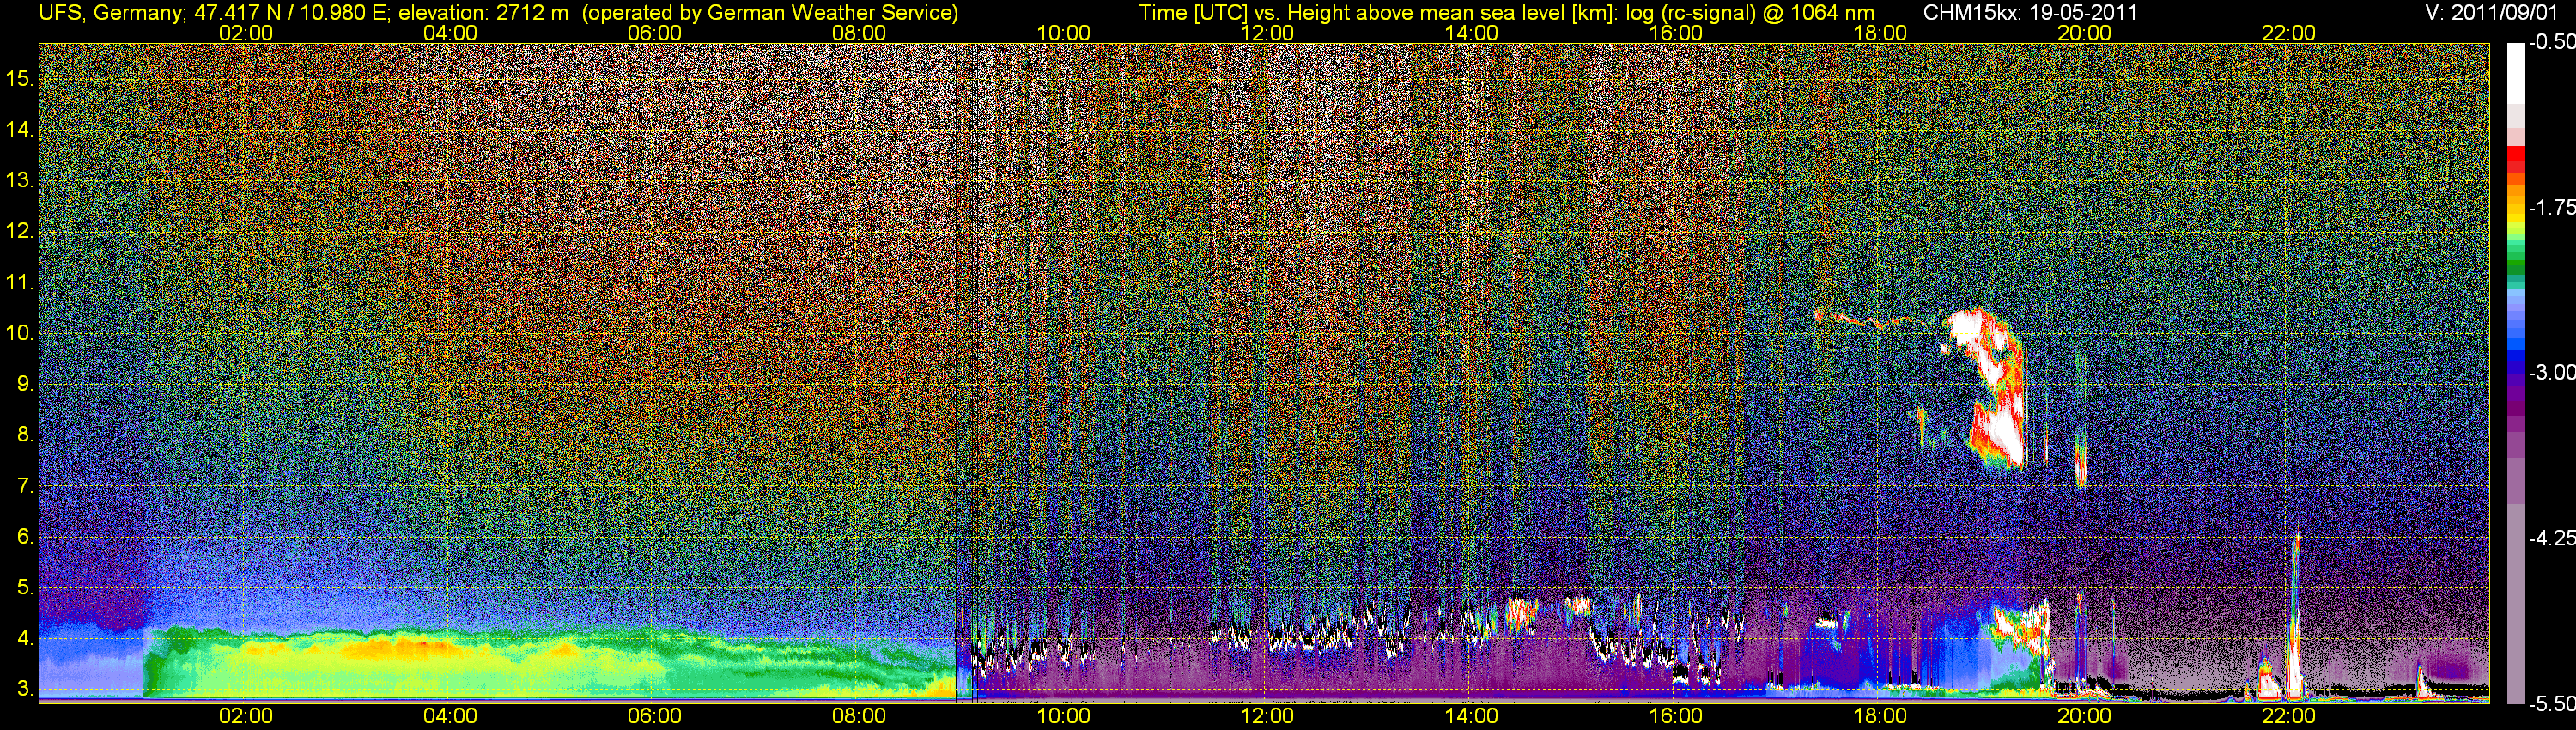Click the CHM15kx: 19-05-2011 date label
This screenshot has height=730, width=2576.
(x=2030, y=12)
